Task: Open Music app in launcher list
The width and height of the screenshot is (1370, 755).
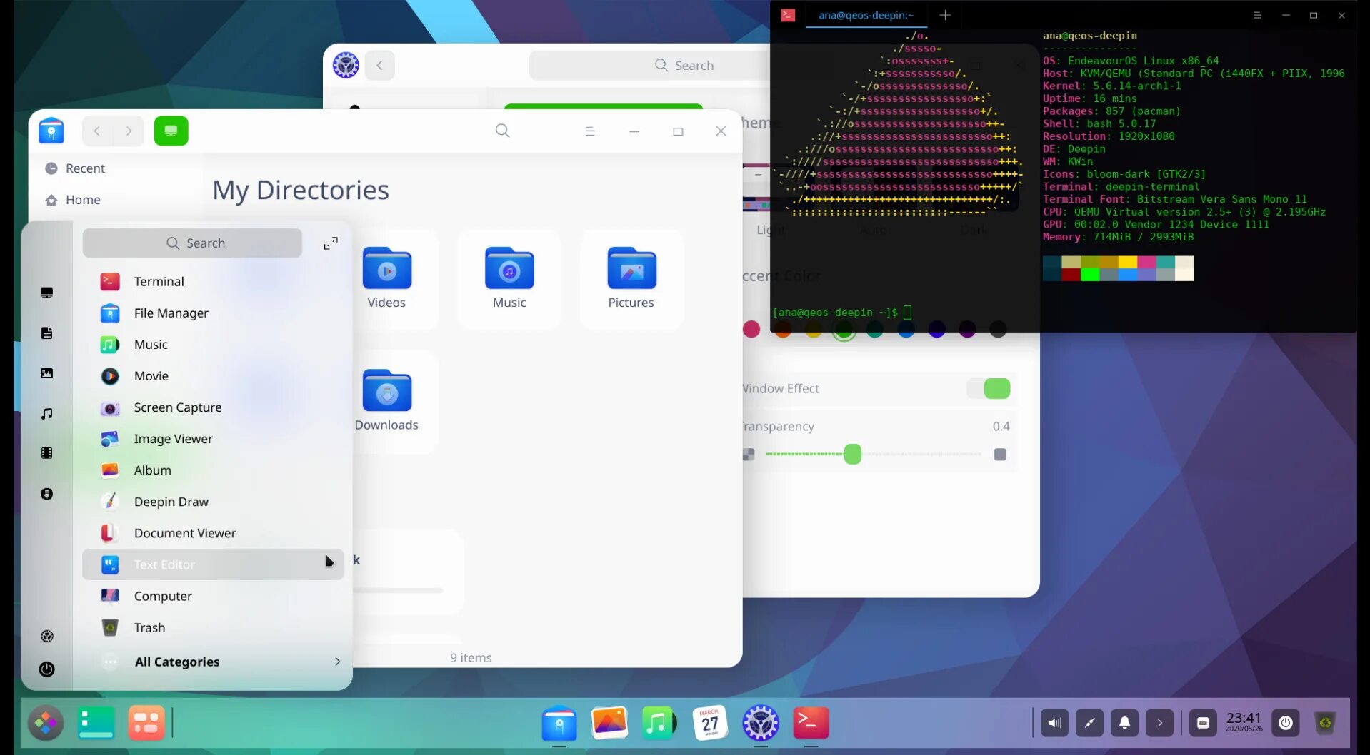Action: [x=213, y=344]
